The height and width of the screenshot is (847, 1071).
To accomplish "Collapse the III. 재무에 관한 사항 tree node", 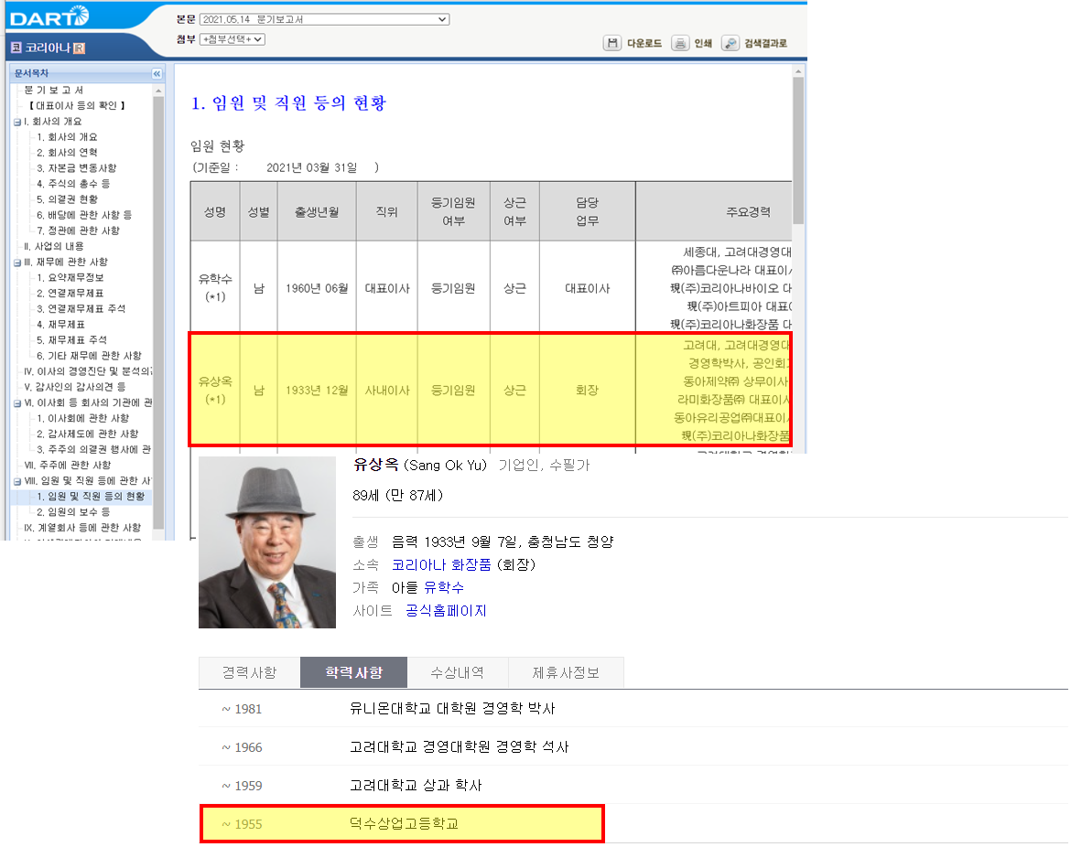I will point(17,263).
